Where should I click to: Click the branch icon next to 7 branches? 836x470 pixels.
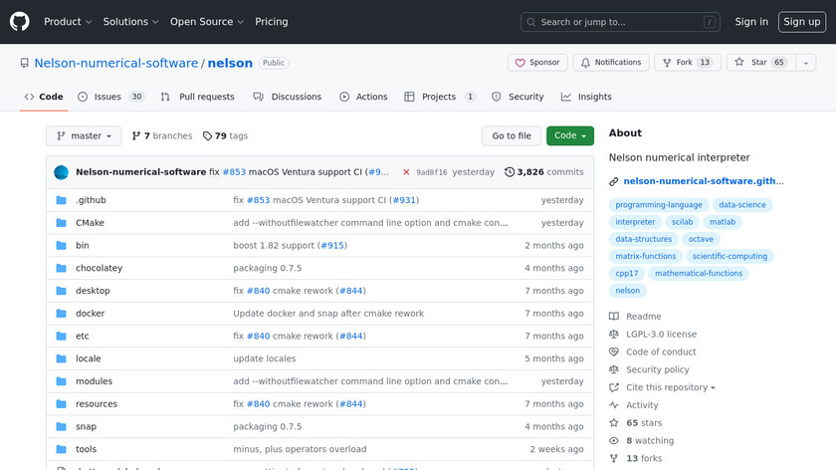coord(136,136)
